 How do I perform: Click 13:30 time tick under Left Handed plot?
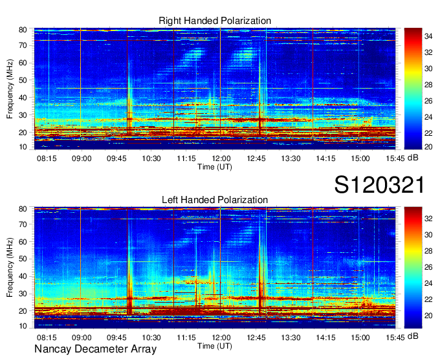tap(291, 338)
